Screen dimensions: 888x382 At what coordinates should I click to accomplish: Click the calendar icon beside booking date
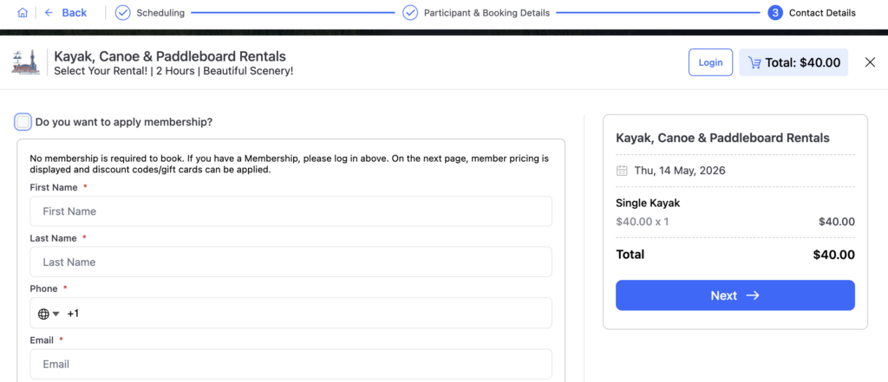[x=622, y=171]
